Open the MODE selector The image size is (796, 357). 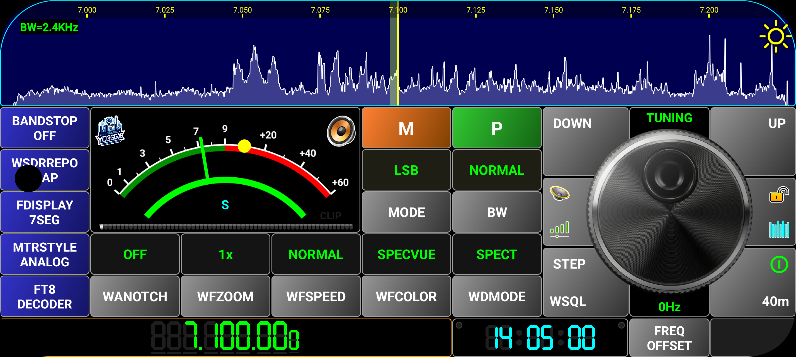406,212
